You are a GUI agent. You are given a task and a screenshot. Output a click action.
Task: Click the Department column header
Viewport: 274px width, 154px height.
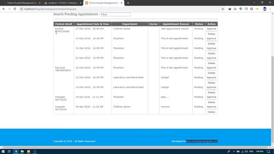pyautogui.click(x=130, y=24)
